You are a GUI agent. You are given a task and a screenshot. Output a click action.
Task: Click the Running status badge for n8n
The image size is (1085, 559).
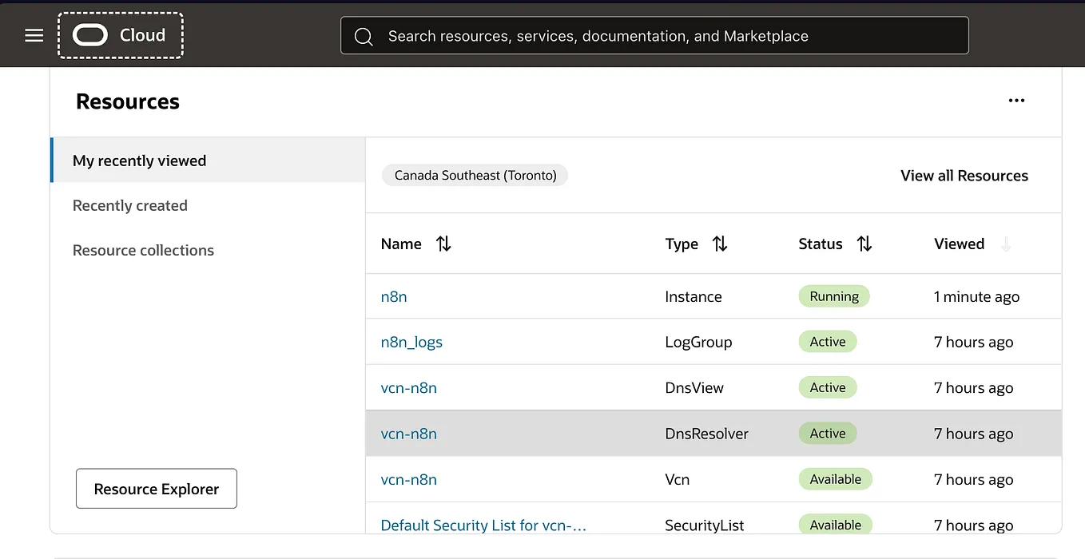(833, 296)
